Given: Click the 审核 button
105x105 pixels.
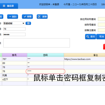Looking at the screenshot, I should [27, 17].
